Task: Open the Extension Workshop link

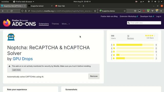Action: tap(129, 16)
